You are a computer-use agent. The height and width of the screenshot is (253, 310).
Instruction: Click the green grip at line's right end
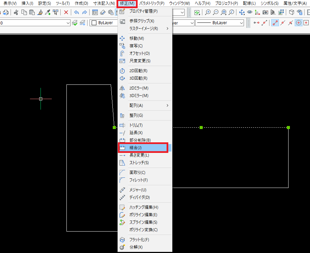(288, 127)
